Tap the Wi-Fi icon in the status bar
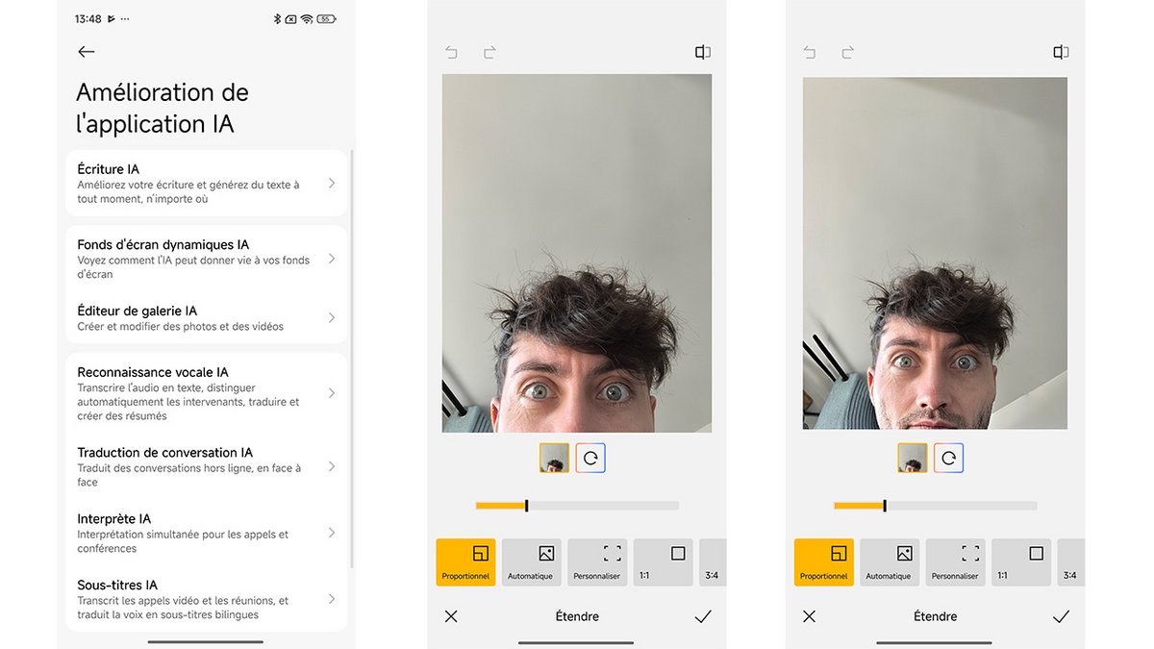 click(307, 19)
